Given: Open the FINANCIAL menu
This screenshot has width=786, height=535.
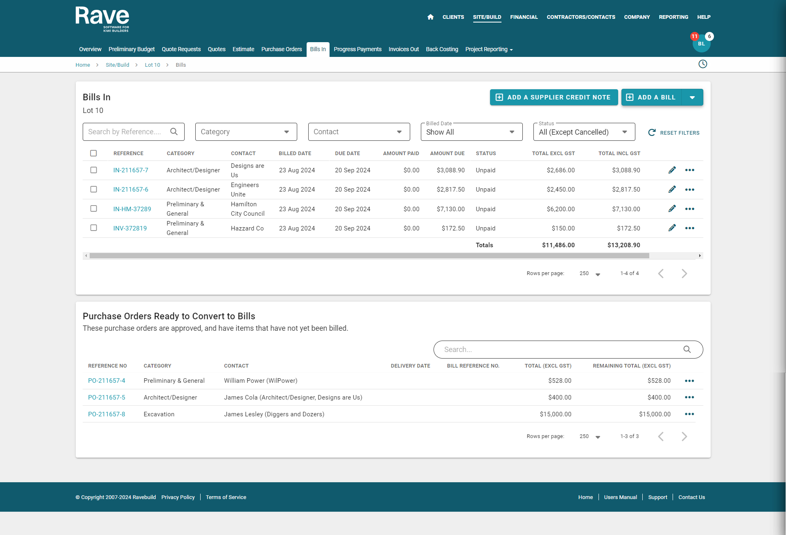Looking at the screenshot, I should click(524, 17).
